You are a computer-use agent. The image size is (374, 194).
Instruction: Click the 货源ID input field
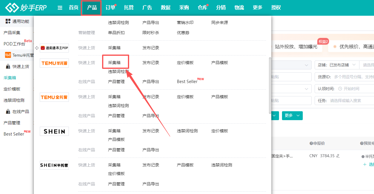coord(344,77)
